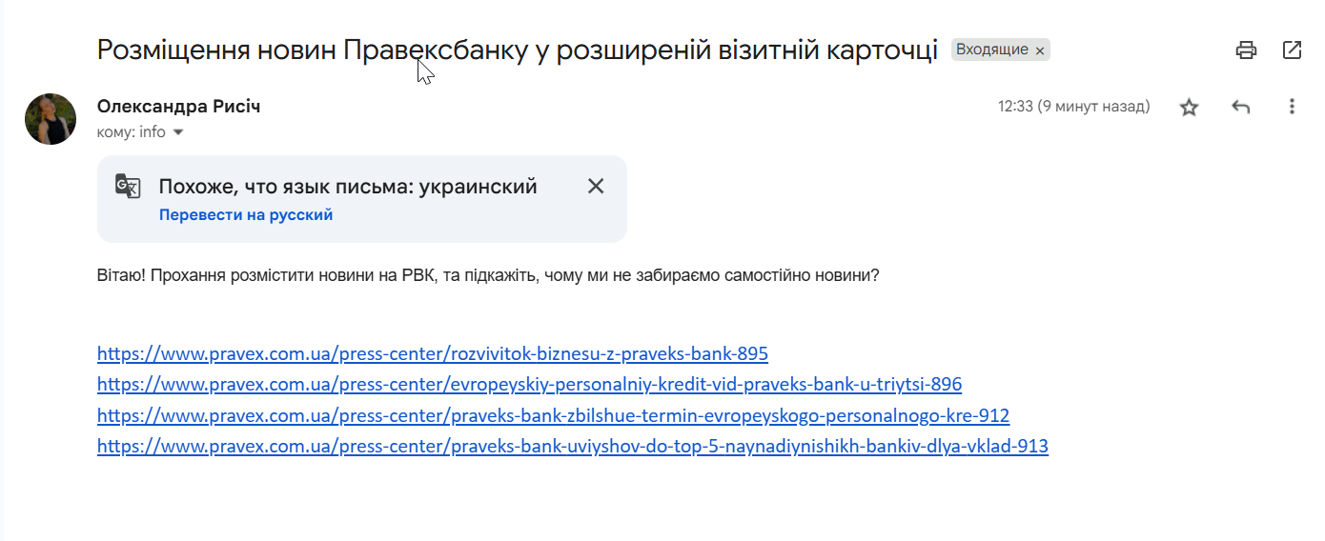Click the Google Translate icon in banner
The image size is (1325, 541).
128,186
